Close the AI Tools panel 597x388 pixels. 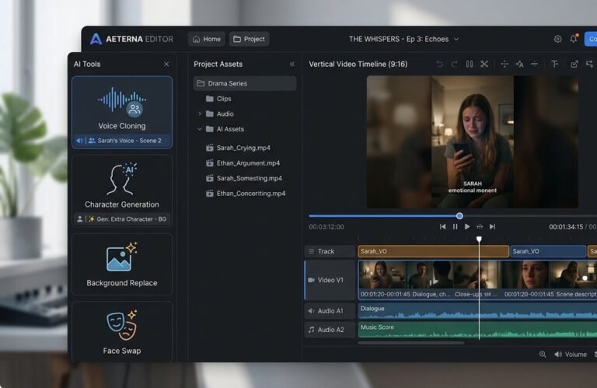pyautogui.click(x=166, y=64)
